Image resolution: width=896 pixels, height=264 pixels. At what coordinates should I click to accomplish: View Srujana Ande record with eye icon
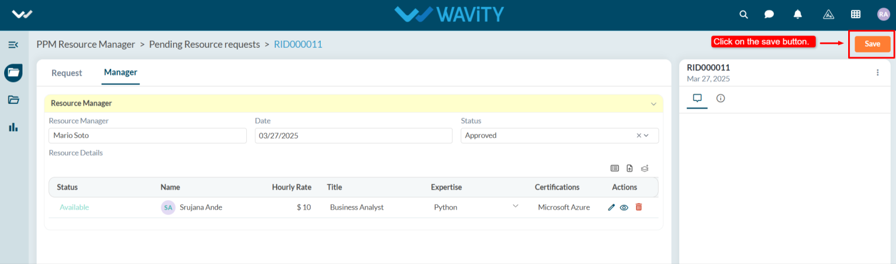tap(624, 207)
